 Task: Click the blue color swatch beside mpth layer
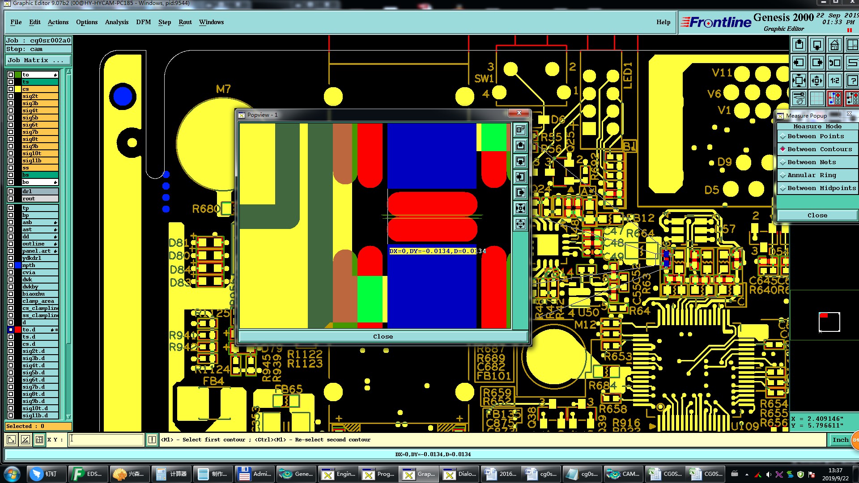coord(18,265)
